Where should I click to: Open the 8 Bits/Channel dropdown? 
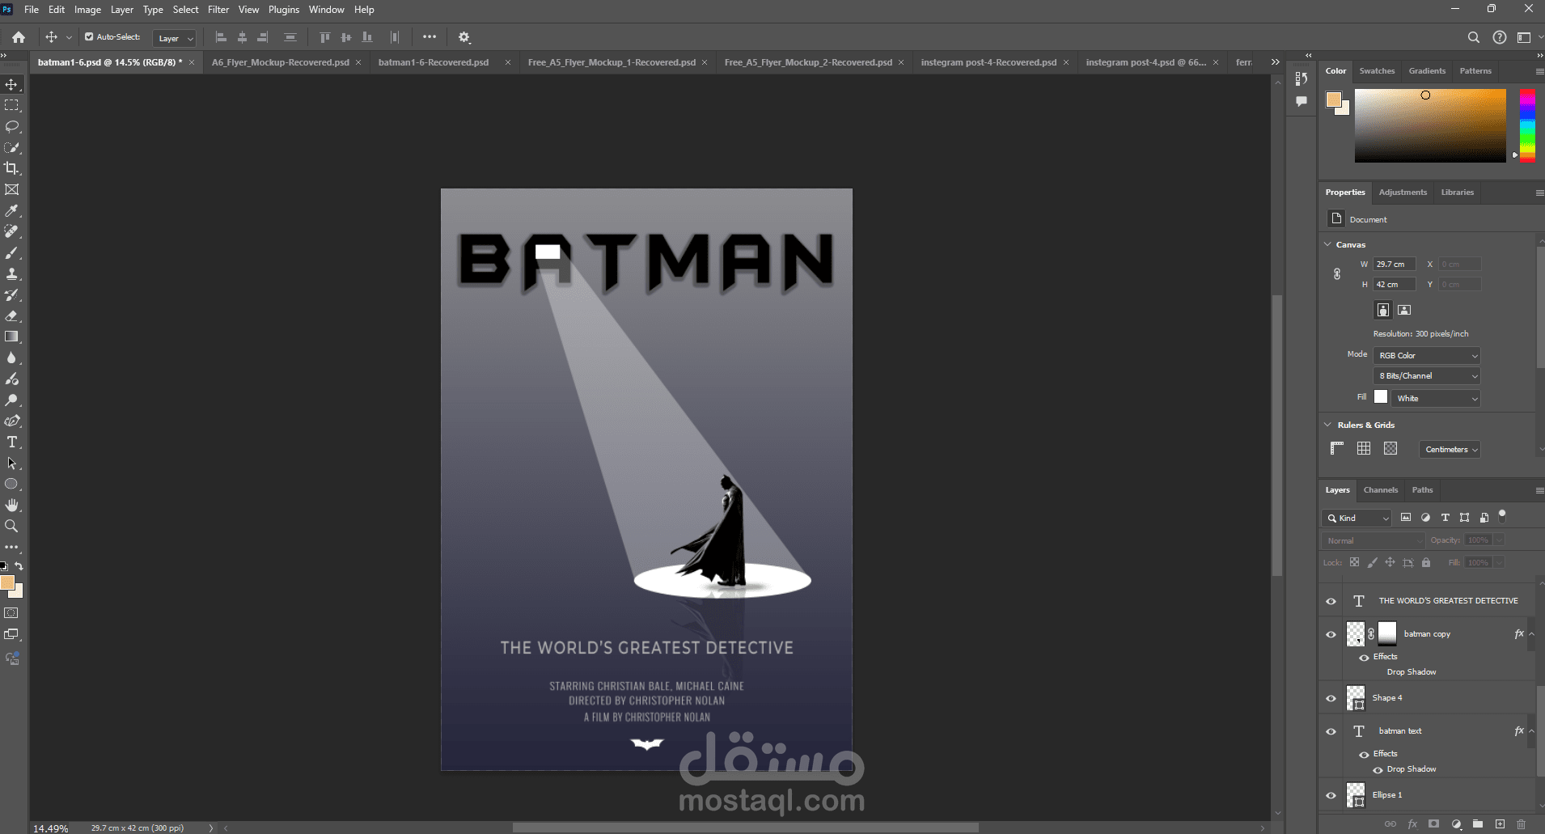click(x=1427, y=376)
